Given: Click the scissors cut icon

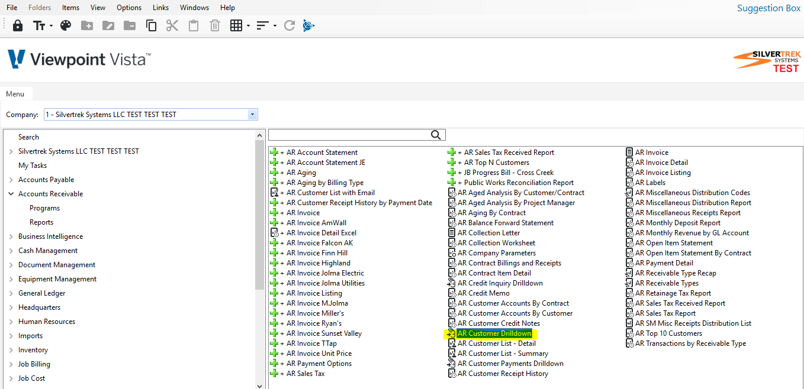Looking at the screenshot, I should point(172,25).
